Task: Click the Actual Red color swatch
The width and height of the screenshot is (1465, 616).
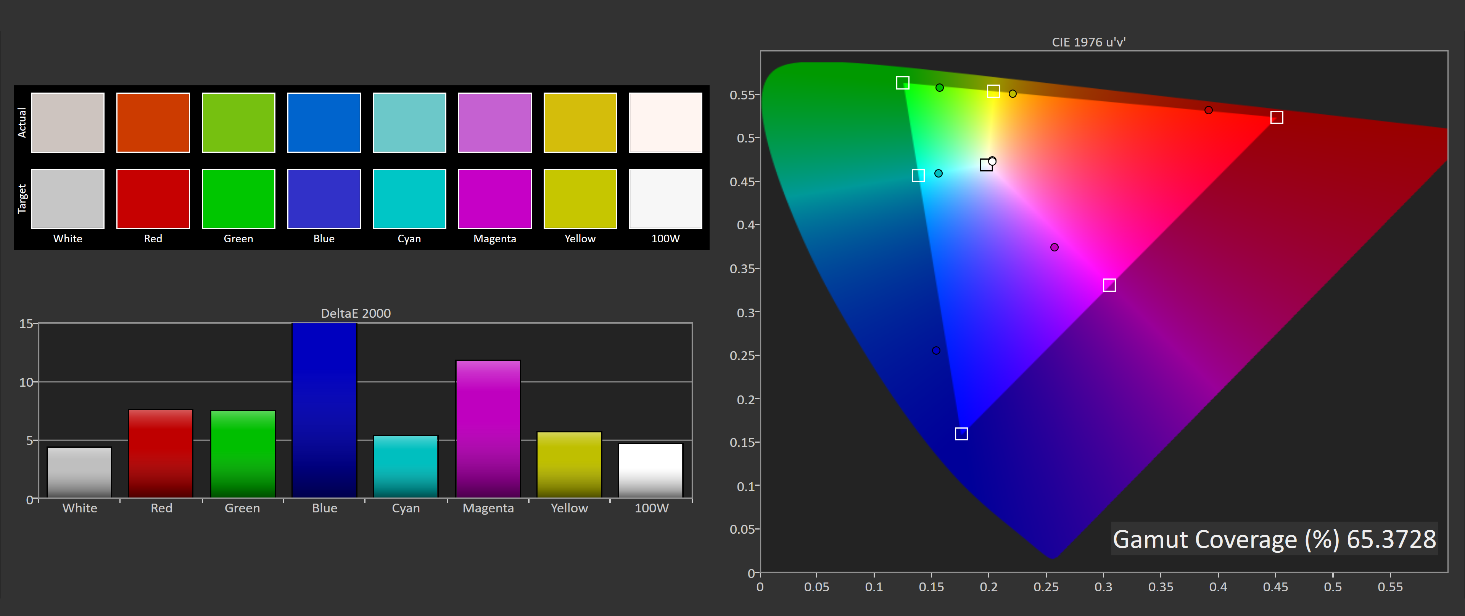Action: coord(153,123)
